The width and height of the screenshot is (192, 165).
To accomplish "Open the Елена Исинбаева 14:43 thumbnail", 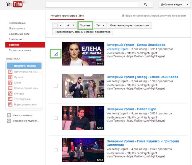I will (83, 54).
